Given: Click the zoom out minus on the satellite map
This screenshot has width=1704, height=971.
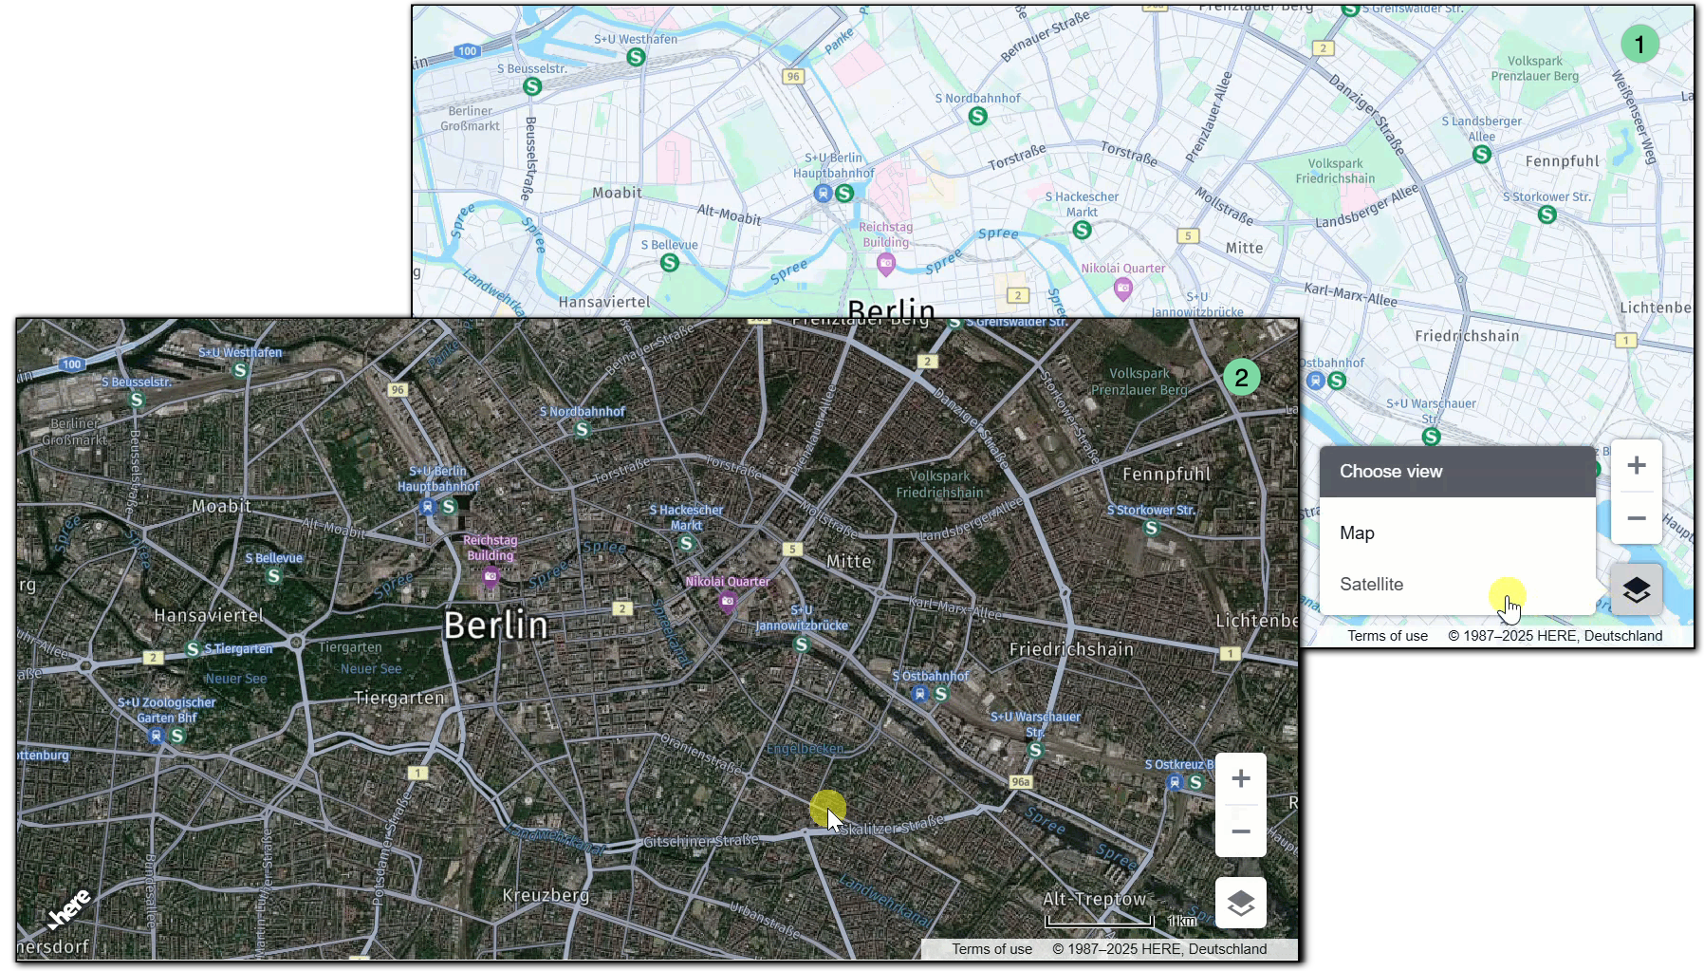Looking at the screenshot, I should [x=1241, y=831].
